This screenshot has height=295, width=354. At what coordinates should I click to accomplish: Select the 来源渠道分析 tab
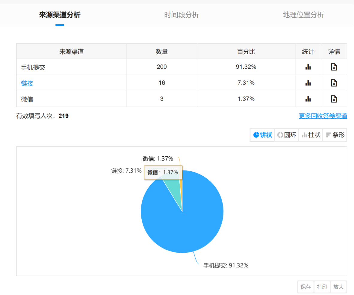pyautogui.click(x=60, y=15)
